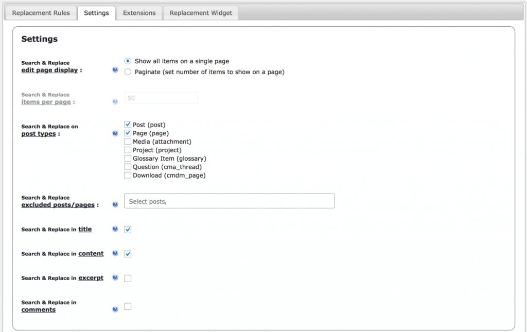This screenshot has height=332, width=527.
Task: Click the items per page number field
Action: 161,98
